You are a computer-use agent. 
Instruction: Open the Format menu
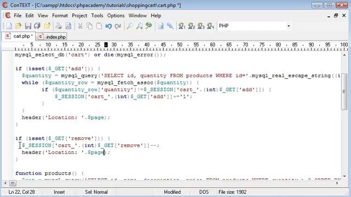coord(60,16)
